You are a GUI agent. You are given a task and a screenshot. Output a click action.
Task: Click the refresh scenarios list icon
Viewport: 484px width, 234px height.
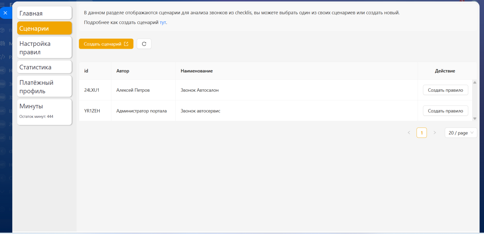(x=144, y=44)
